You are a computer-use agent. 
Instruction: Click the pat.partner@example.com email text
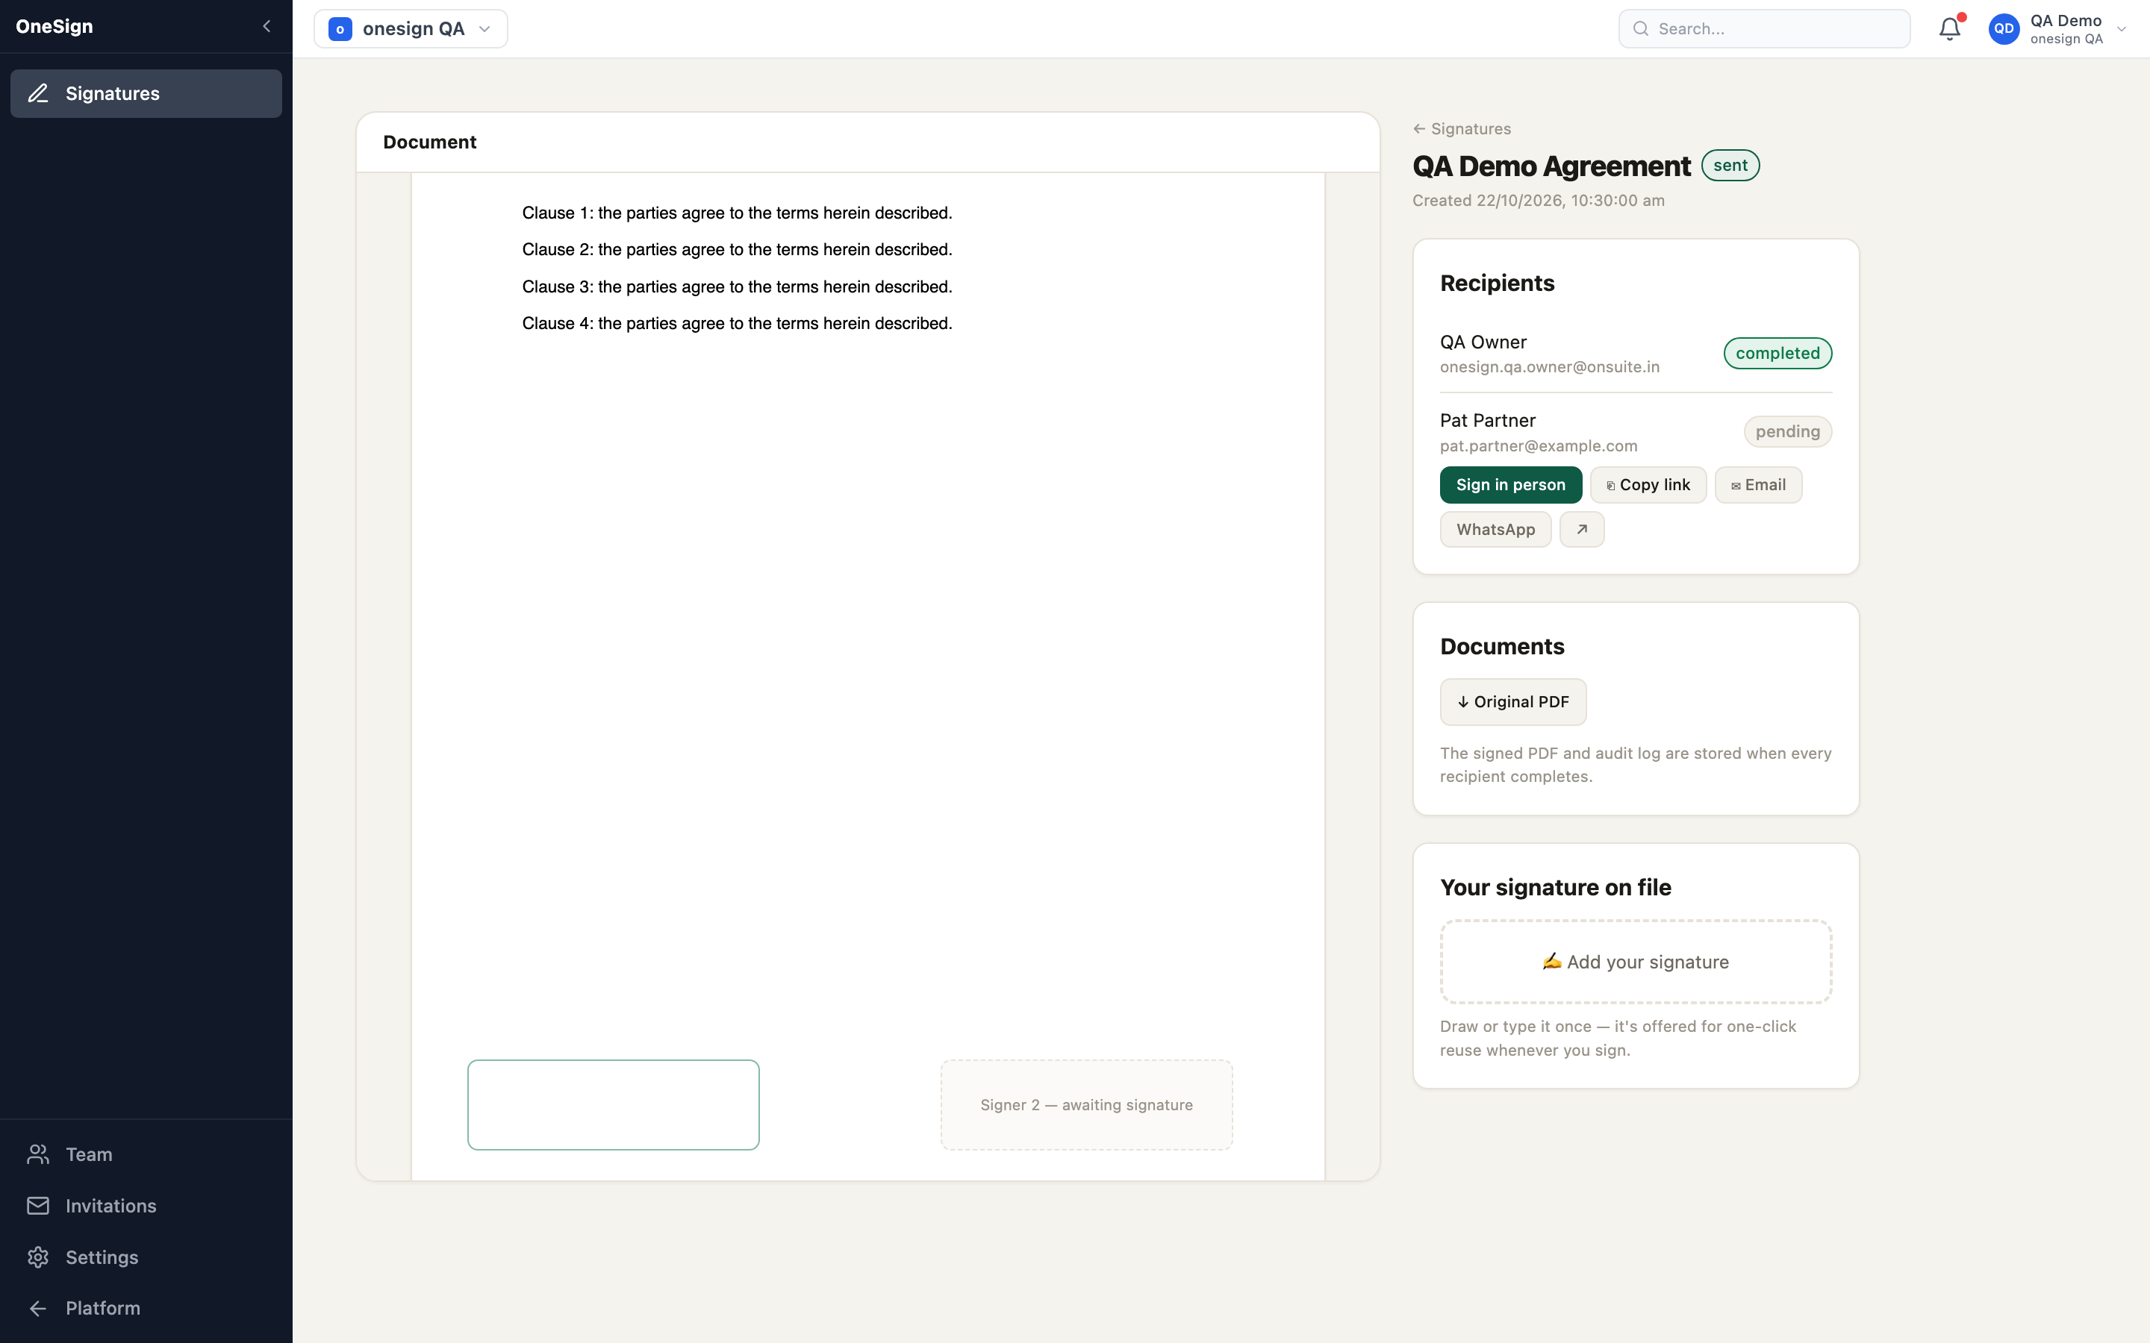(x=1539, y=446)
